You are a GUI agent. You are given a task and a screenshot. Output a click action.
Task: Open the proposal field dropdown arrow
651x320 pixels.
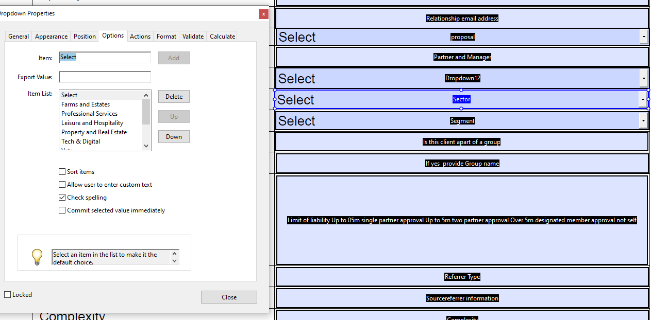pos(643,37)
